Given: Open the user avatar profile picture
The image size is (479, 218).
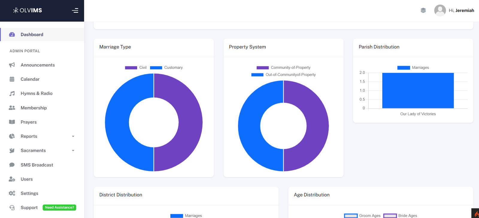Looking at the screenshot, I should click(440, 10).
